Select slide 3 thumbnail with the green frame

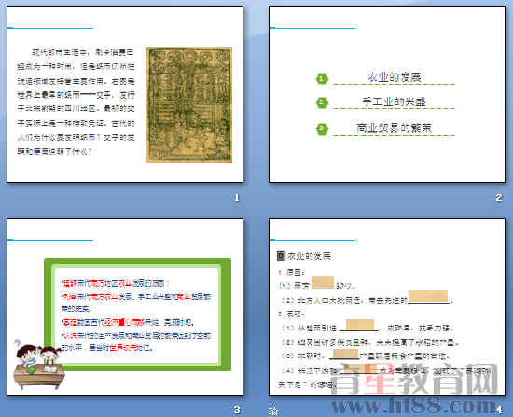point(125,306)
